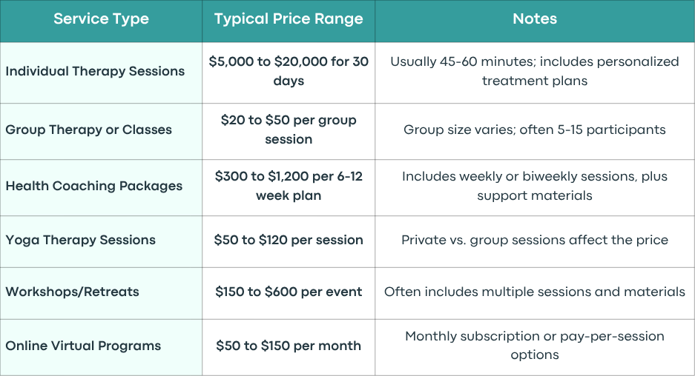Click the note about 45-60 minutes sessions
This screenshot has width=695, height=376.
pyautogui.click(x=535, y=73)
